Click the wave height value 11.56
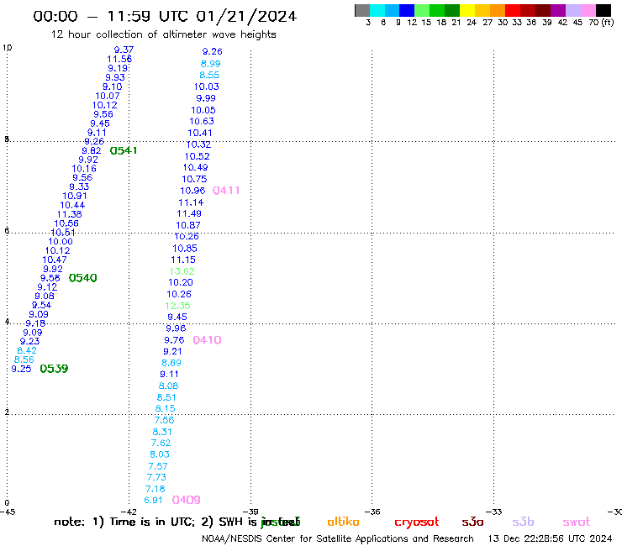Viewport: 622px width, 546px height. tap(119, 59)
